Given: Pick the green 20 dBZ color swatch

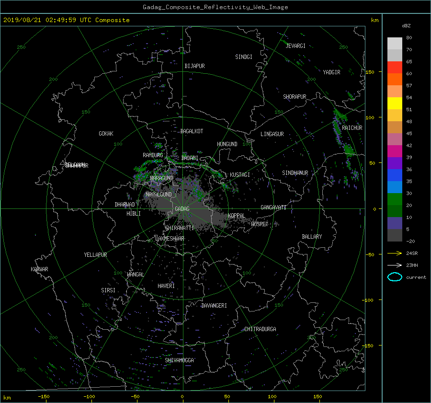Looking at the screenshot, I should point(395,199).
